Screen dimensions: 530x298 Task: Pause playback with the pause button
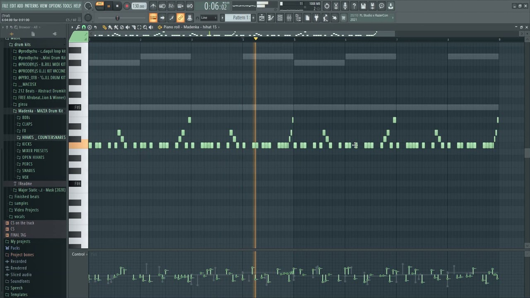[108, 6]
